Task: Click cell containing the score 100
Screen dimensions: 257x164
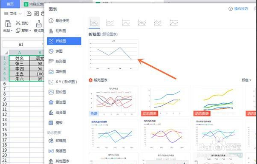Action: pyautogui.click(x=37, y=74)
